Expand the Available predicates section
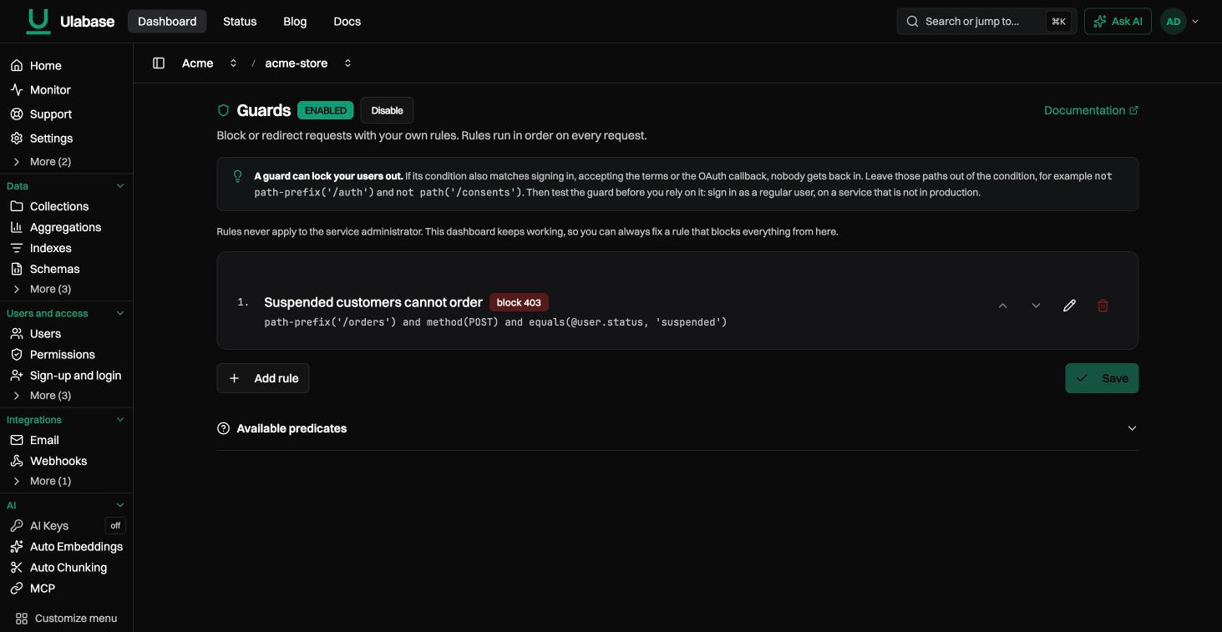This screenshot has width=1222, height=632. (677, 428)
